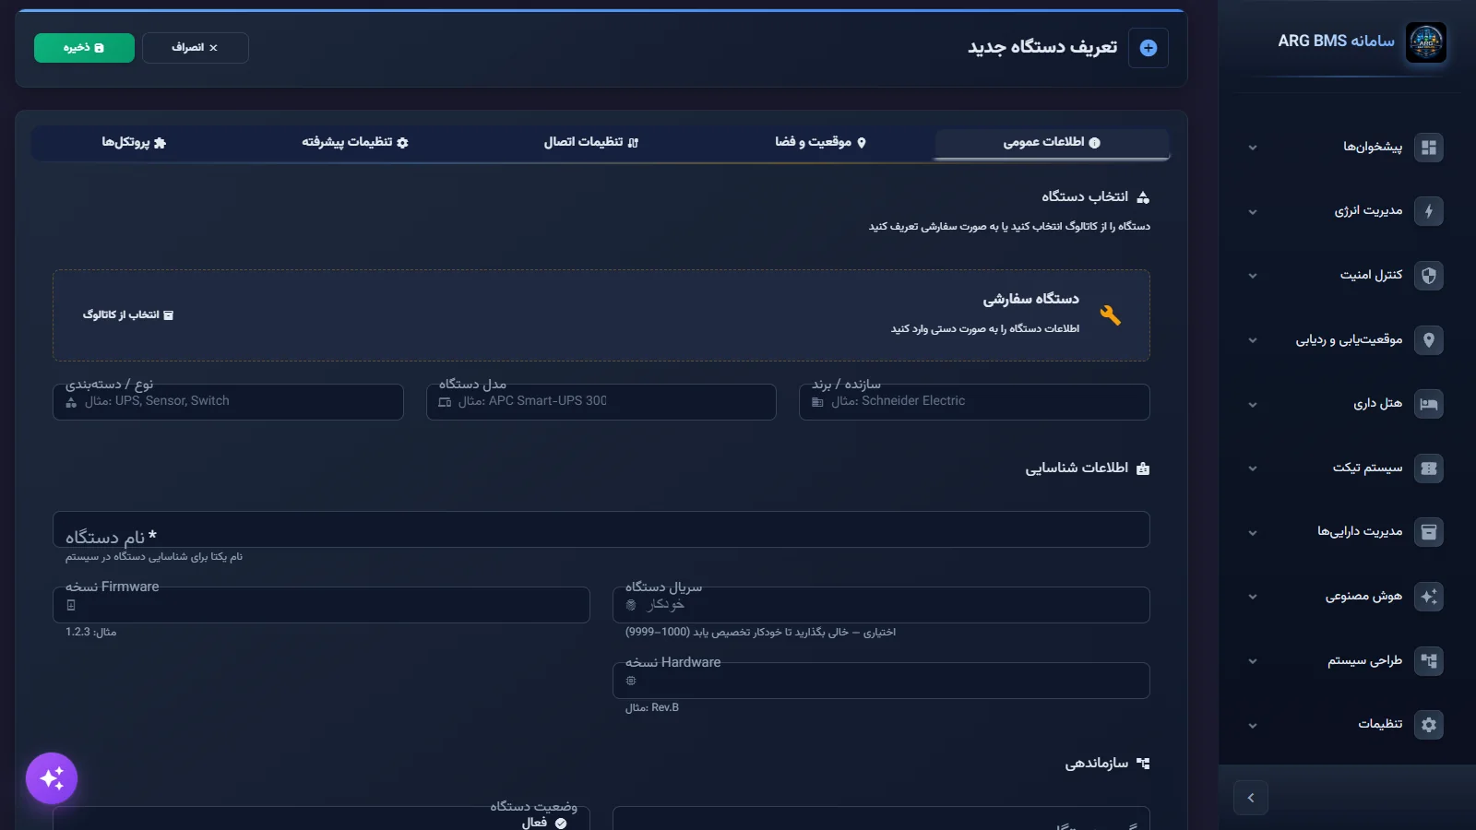Click the مدیریت انرژی sidebar label
Viewport: 1476px width, 830px height.
click(1368, 211)
